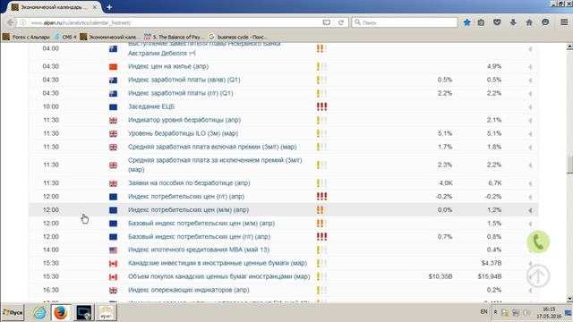The width and height of the screenshot is (573, 322).
Task: Expand the Заседание ЕЦБ row arrow
Action: (x=530, y=107)
